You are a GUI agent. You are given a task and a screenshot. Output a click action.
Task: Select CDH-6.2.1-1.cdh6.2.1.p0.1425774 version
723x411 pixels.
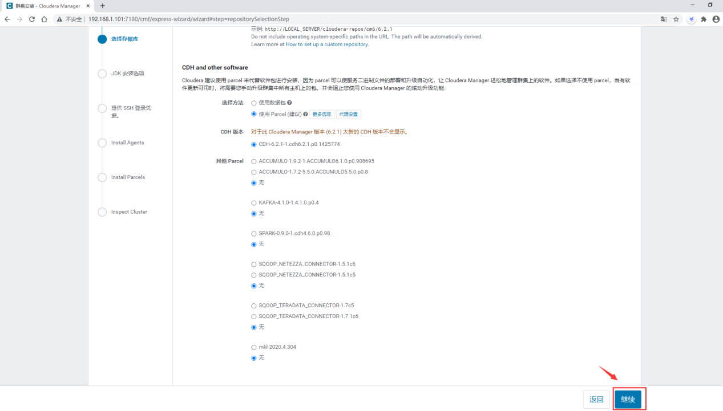254,144
